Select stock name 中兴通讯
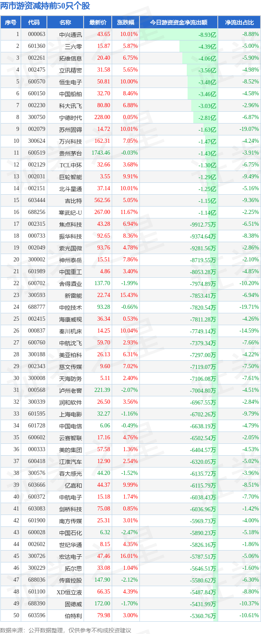 click(x=71, y=34)
